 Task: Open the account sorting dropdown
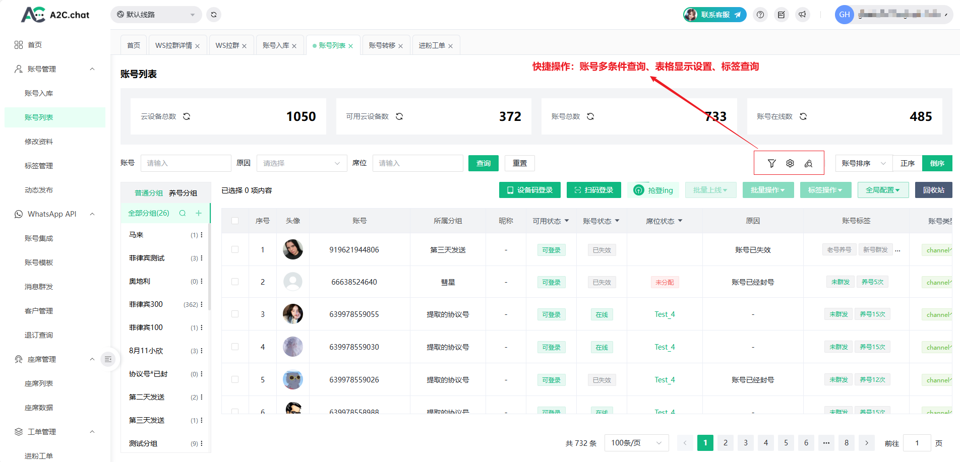click(863, 163)
